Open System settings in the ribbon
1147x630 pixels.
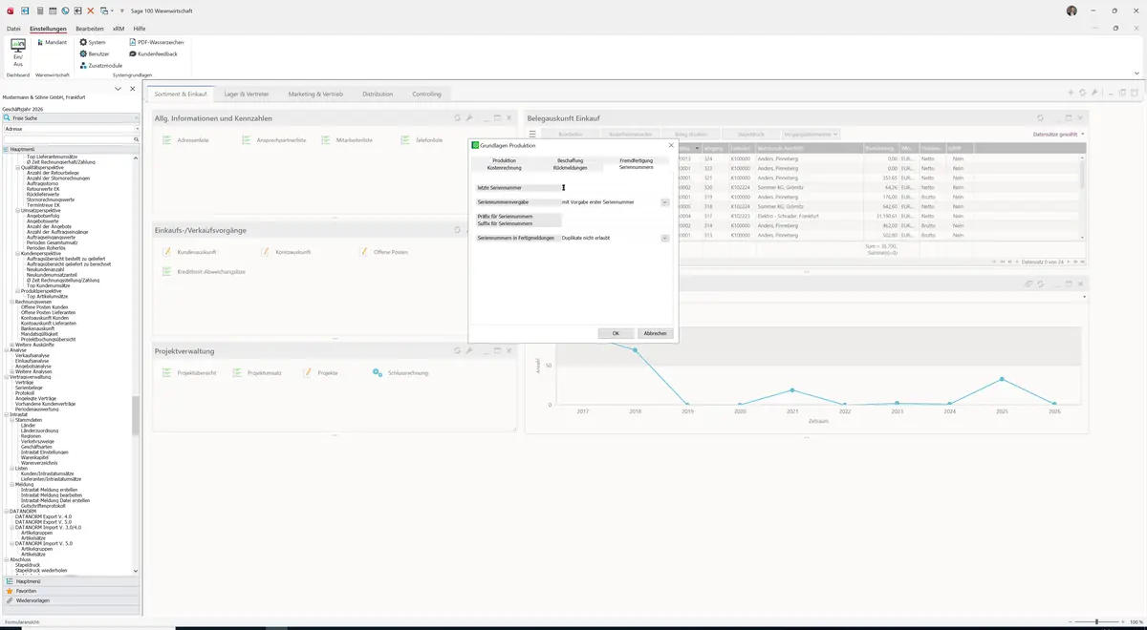93,42
